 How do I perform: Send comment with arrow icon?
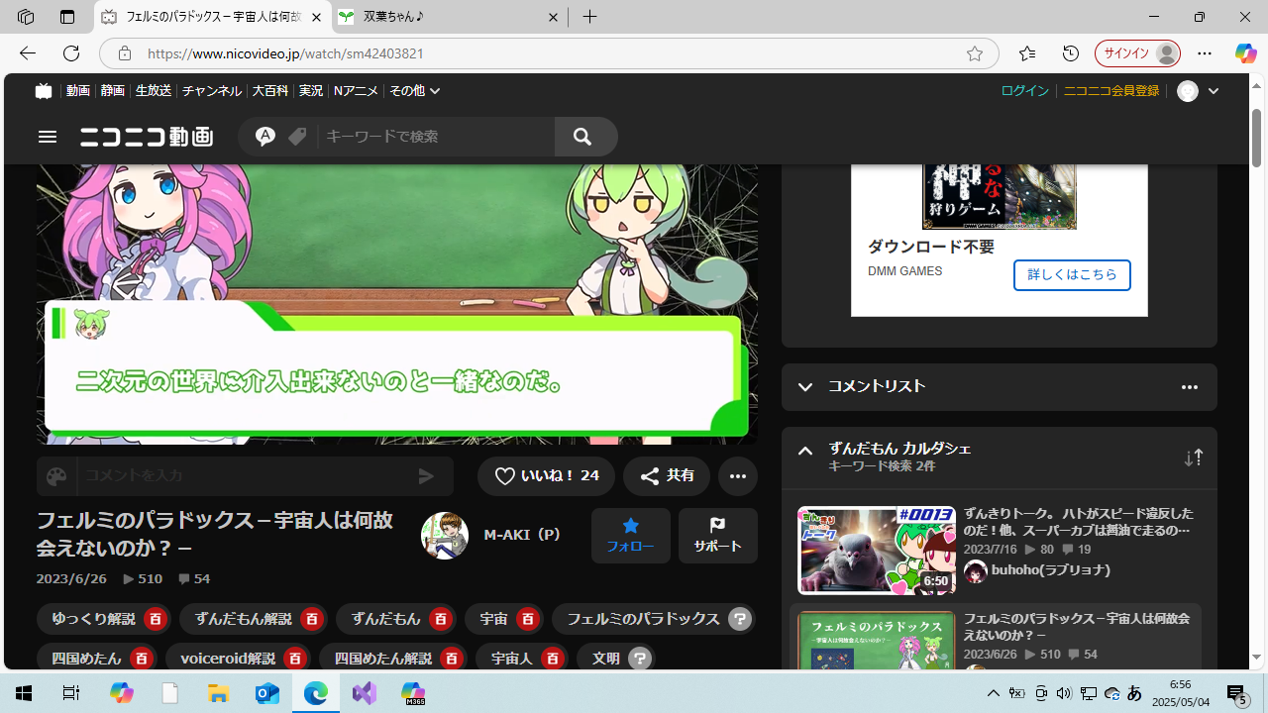tap(426, 476)
